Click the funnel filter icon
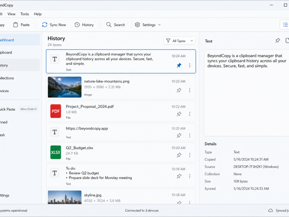 click(168, 41)
